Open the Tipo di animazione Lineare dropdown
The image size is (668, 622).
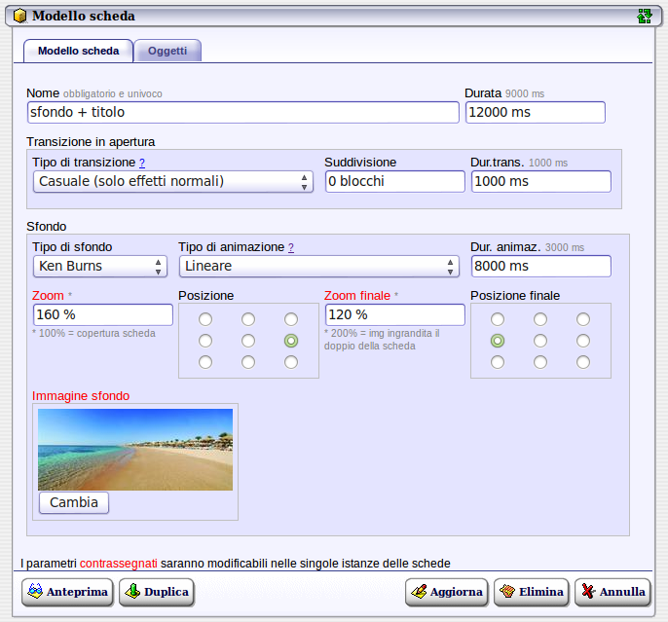click(318, 266)
